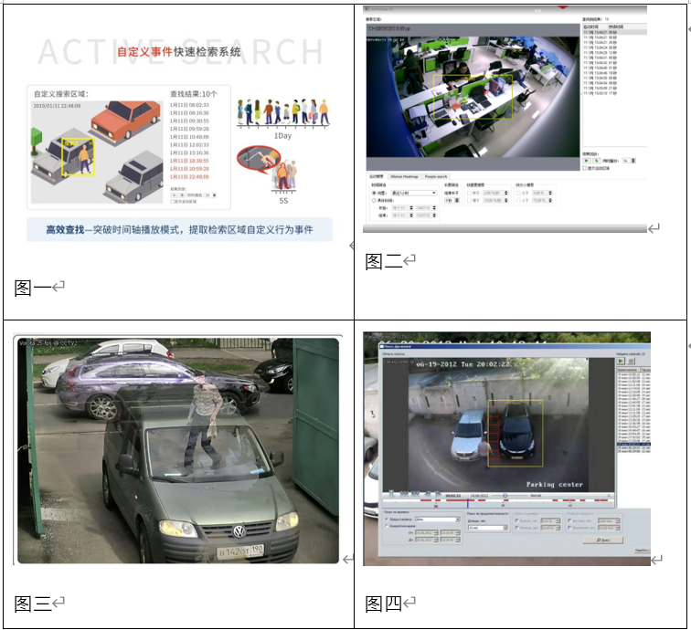Open the День period dropdown in Figure 4

point(436,520)
